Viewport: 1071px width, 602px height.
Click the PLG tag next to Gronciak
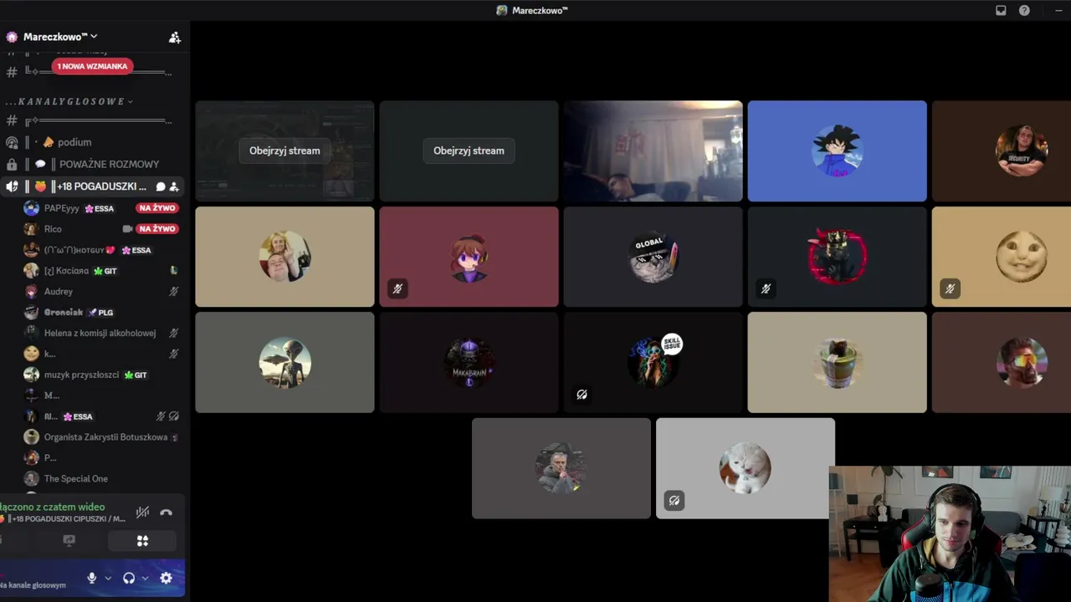[100, 313]
